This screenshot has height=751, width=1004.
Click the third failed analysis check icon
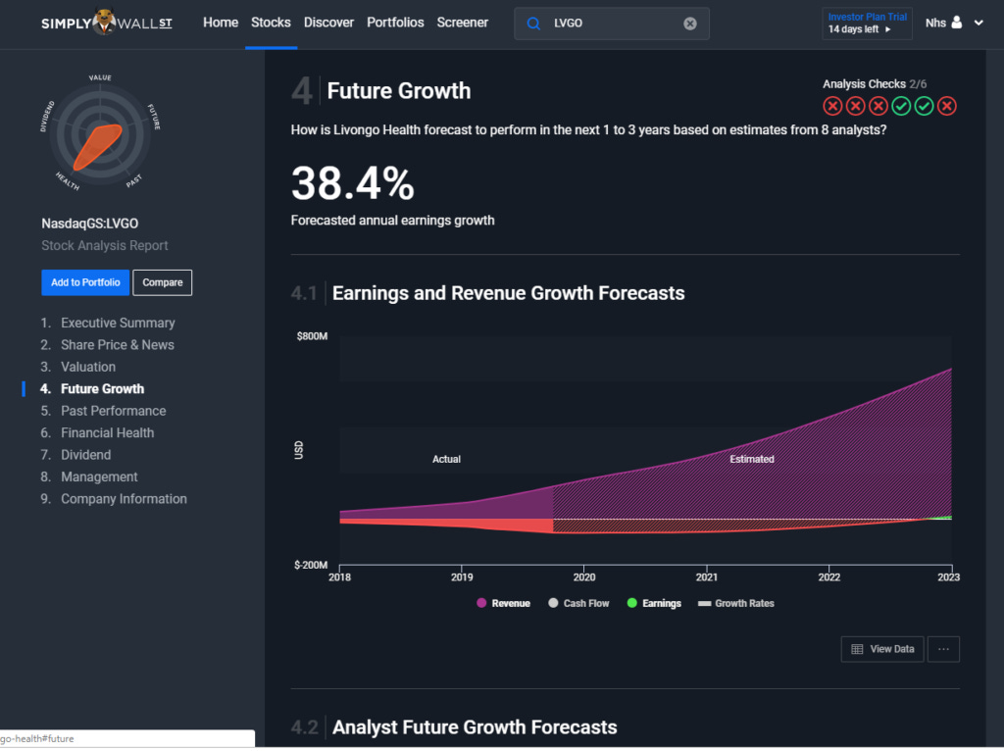pyautogui.click(x=878, y=106)
